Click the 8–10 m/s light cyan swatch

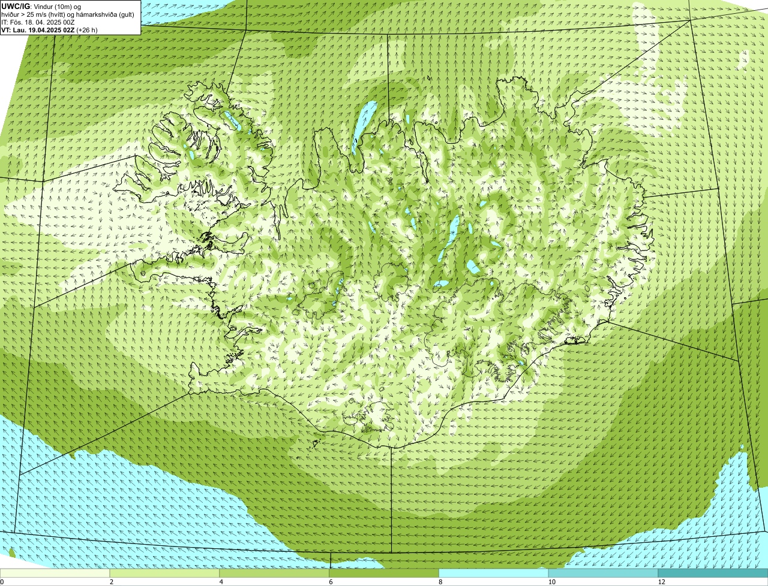click(x=494, y=573)
